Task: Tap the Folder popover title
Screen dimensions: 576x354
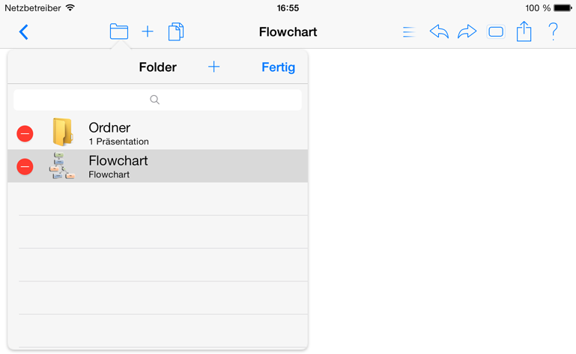Action: [157, 67]
